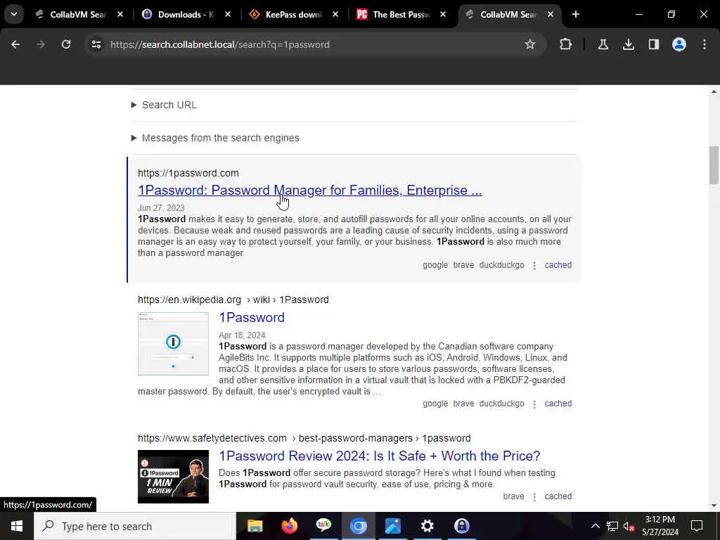Close the Downloads tab
The height and width of the screenshot is (540, 720).
click(228, 14)
